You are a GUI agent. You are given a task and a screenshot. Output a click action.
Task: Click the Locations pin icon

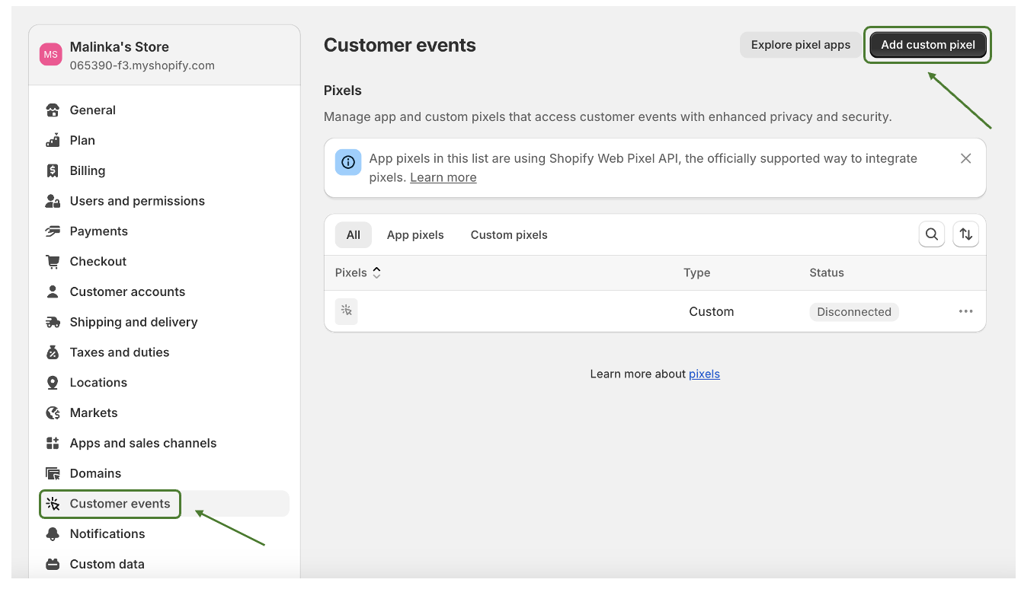click(53, 383)
